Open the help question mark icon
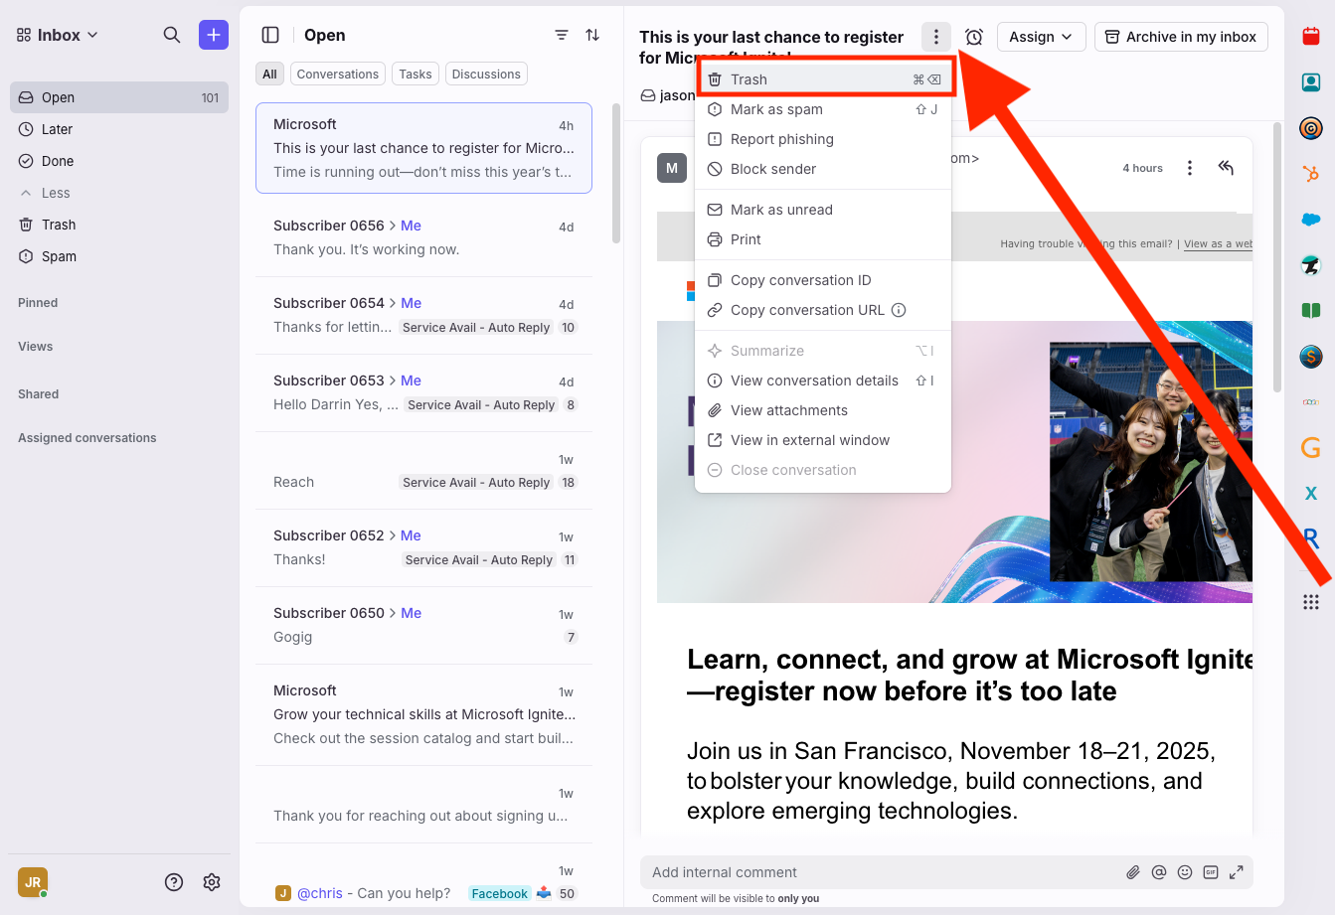This screenshot has width=1335, height=915. 174,882
